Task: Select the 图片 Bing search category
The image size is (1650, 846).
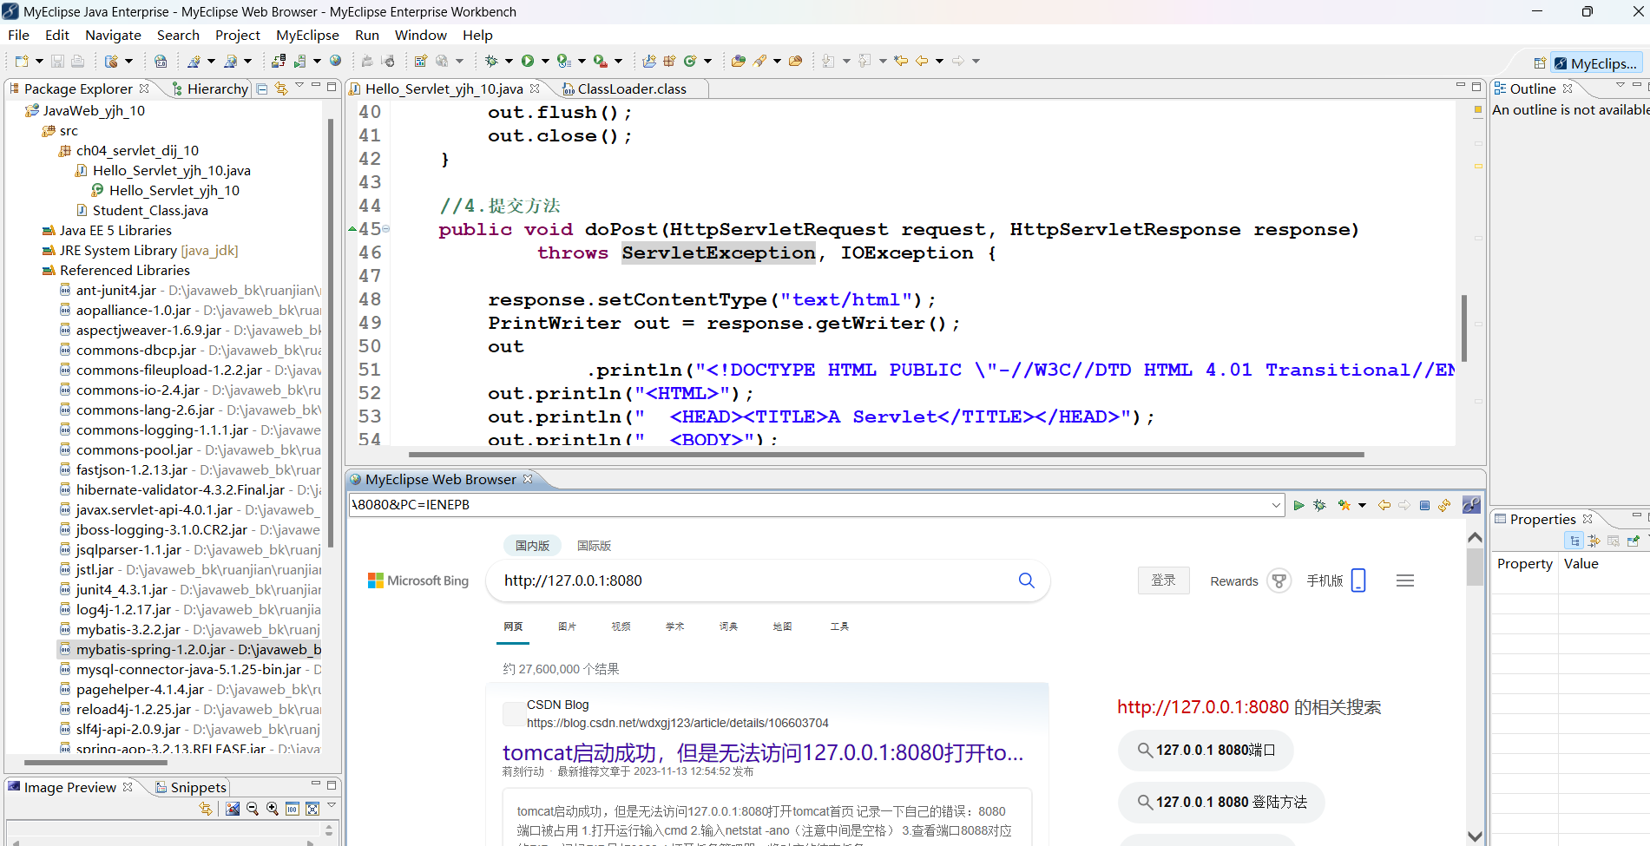Action: [x=567, y=626]
